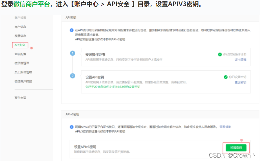Click the step 2 circle icon
The image size is (260, 161).
(x=73, y=76)
